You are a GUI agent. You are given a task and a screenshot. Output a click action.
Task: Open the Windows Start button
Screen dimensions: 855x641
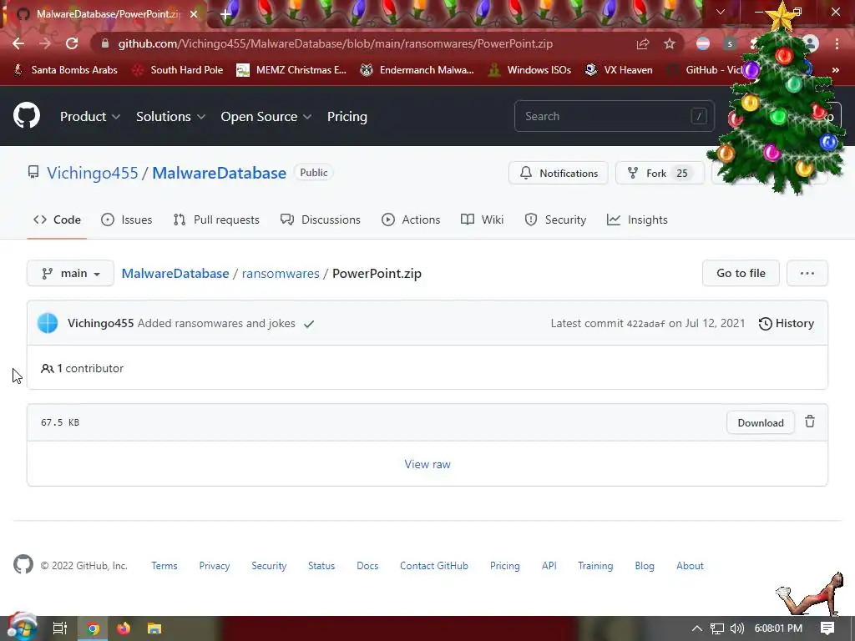pyautogui.click(x=22, y=628)
